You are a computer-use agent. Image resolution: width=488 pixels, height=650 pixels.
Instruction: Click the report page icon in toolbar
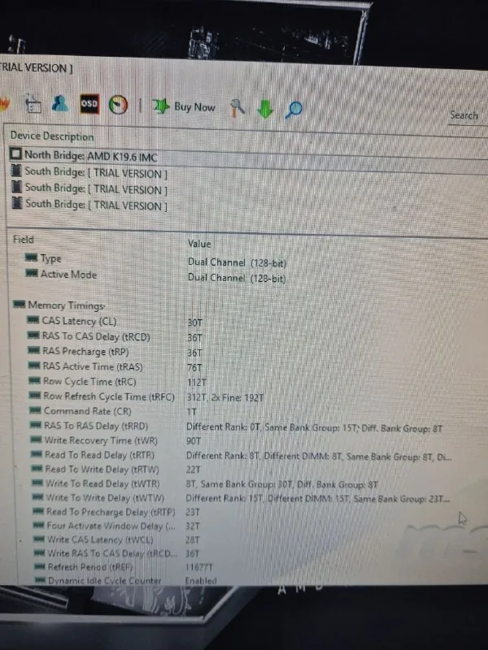click(x=33, y=104)
